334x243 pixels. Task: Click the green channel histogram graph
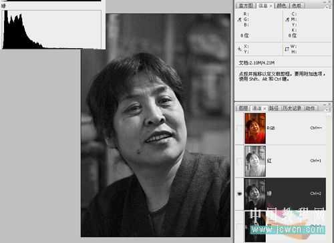[x=52, y=29]
